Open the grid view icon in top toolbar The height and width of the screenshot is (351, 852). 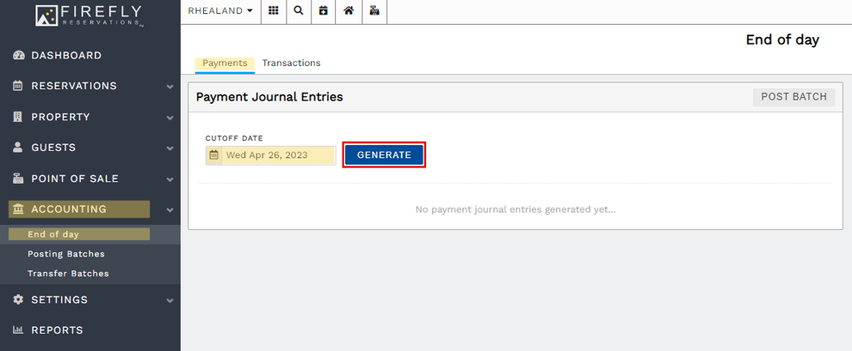[x=273, y=12]
